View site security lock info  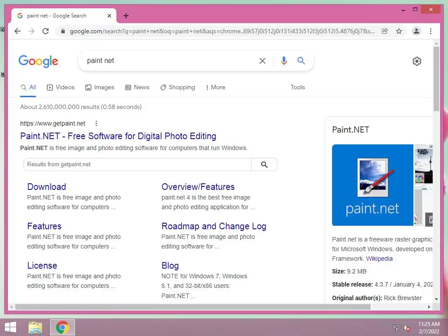click(x=63, y=31)
